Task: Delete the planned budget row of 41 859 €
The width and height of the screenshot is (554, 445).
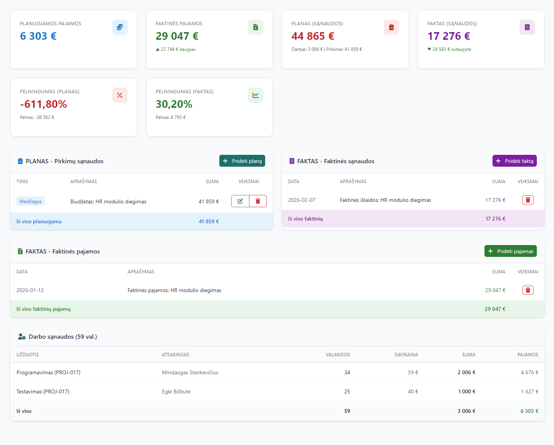Action: point(258,201)
